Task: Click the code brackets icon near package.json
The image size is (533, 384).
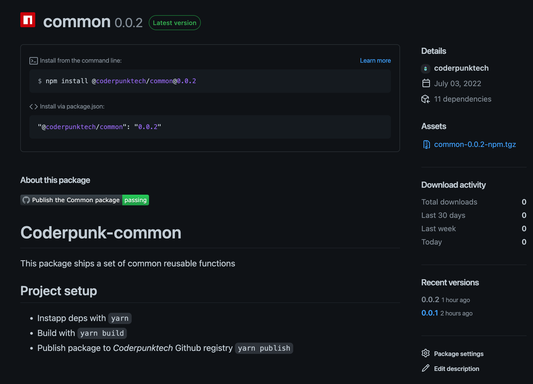Action: [33, 107]
